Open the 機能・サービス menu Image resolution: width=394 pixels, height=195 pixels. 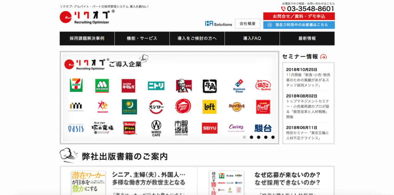click(142, 38)
